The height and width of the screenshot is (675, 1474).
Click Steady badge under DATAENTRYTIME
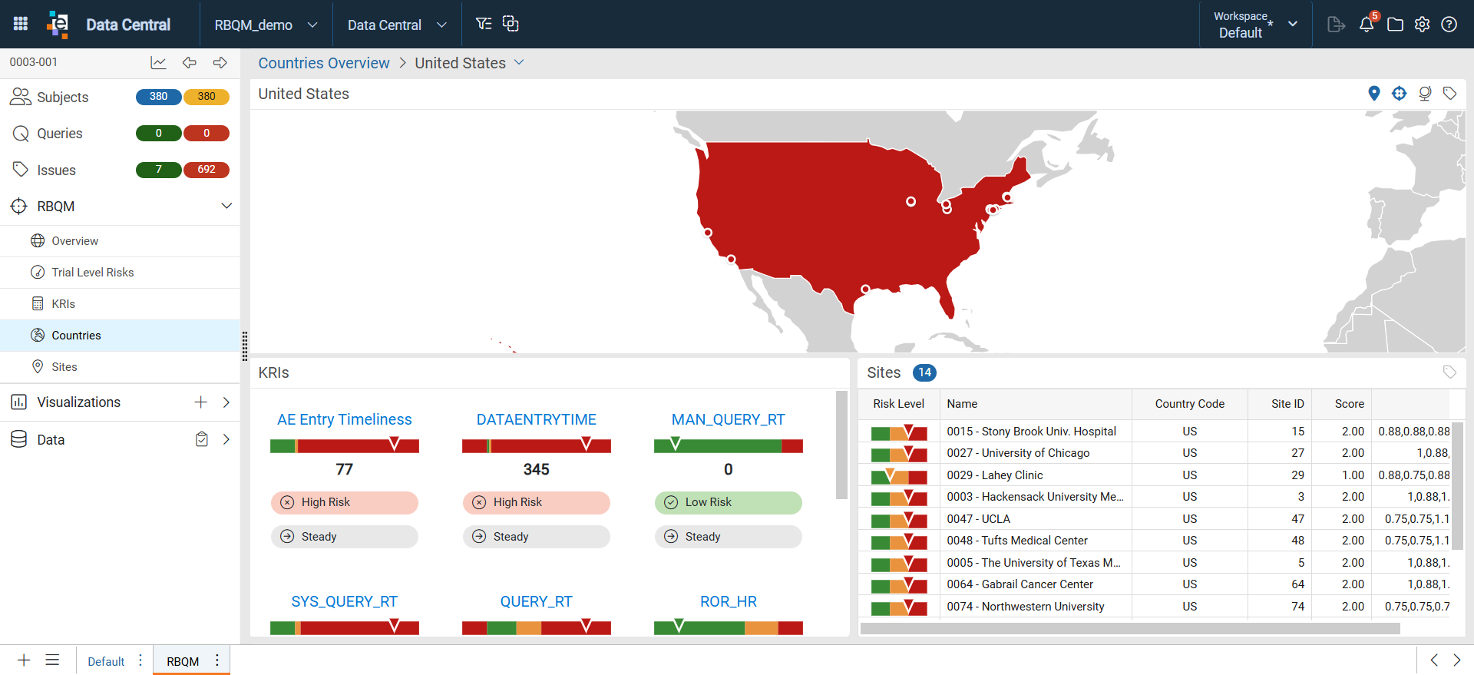click(537, 537)
